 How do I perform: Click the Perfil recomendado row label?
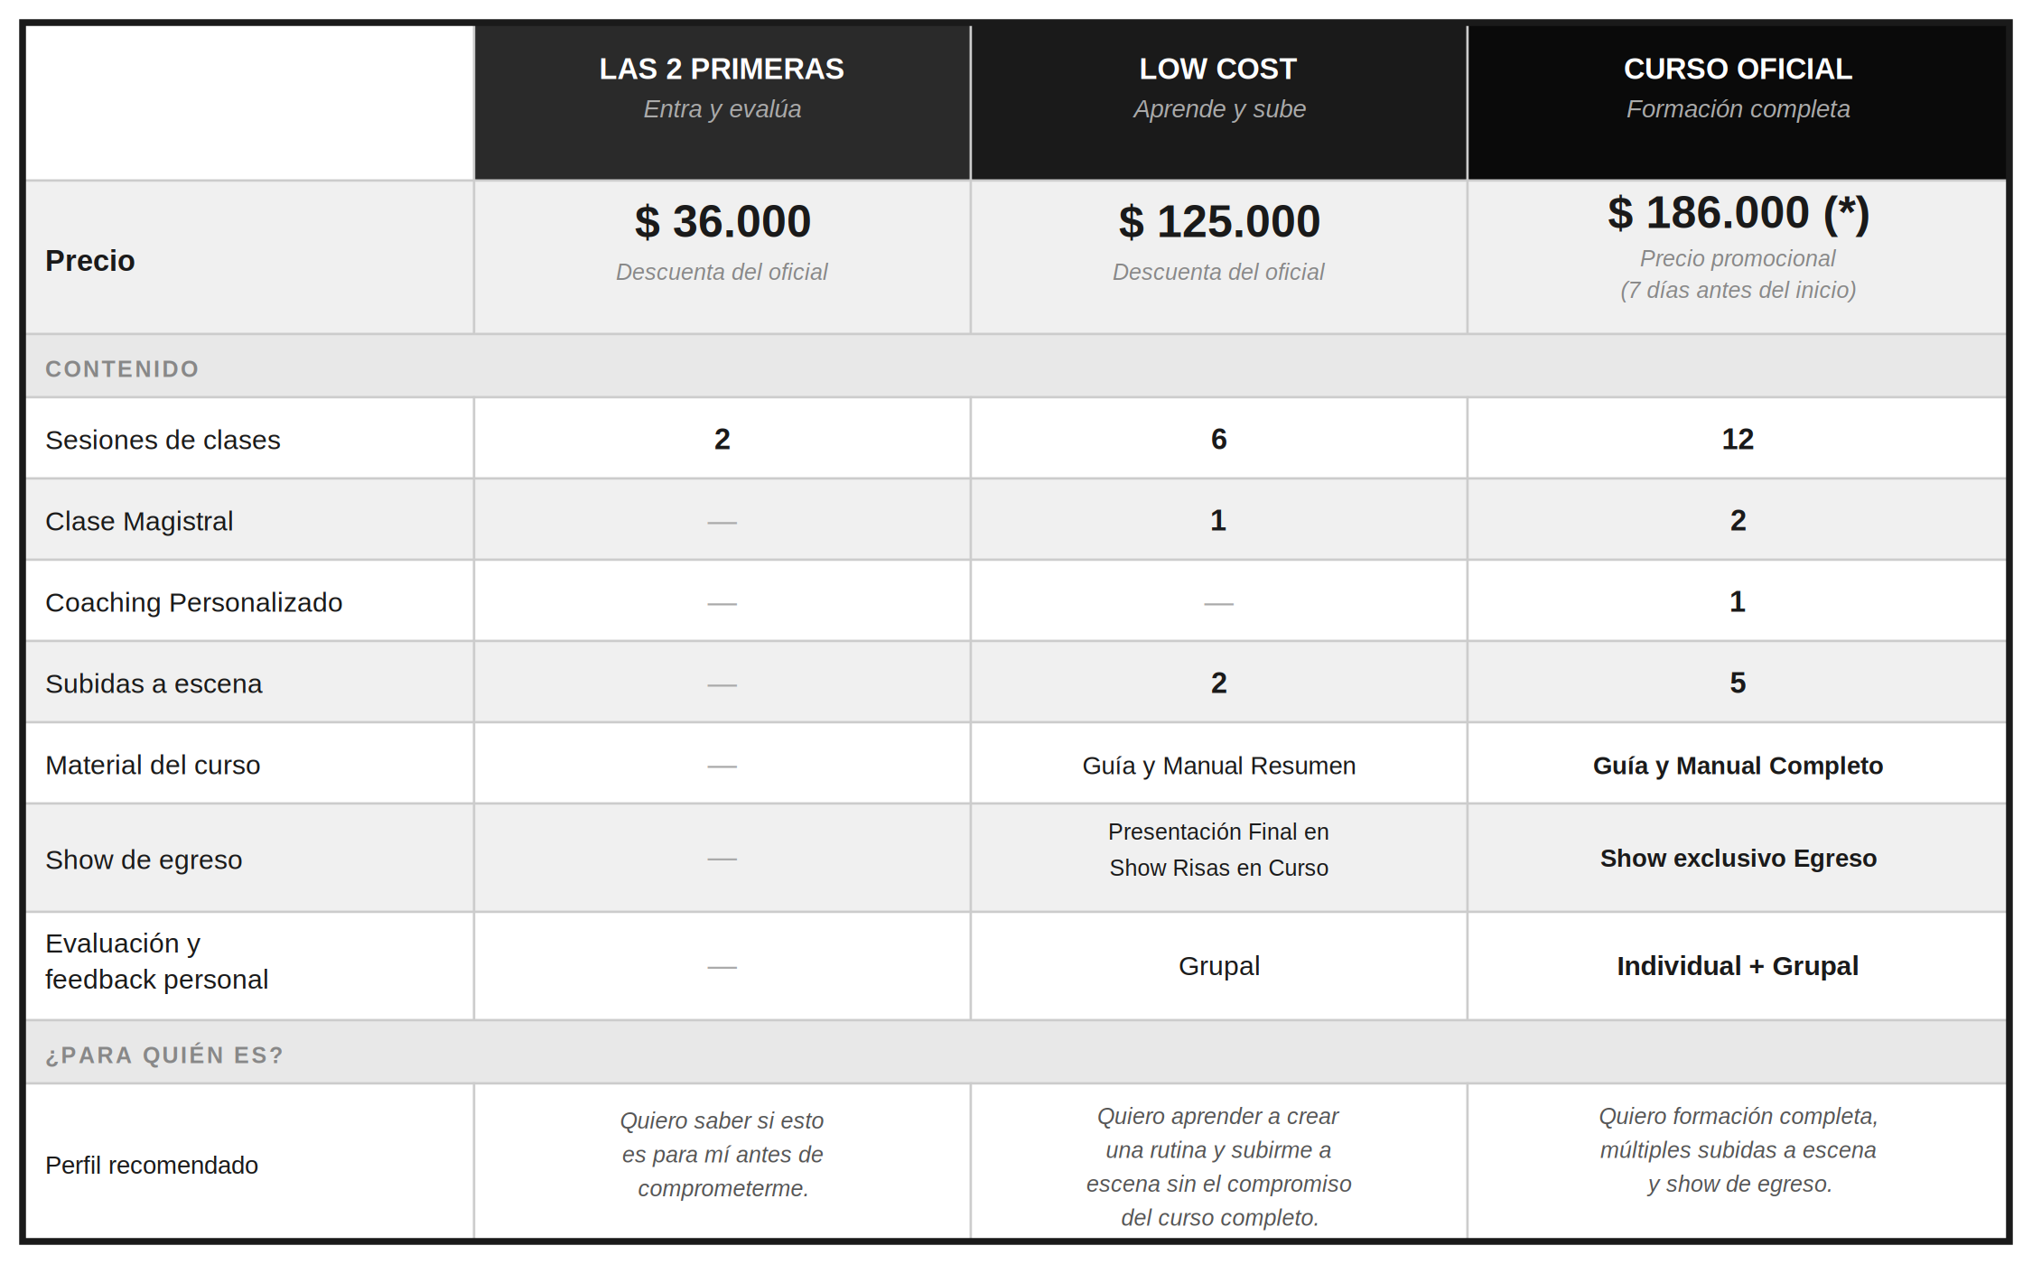[x=152, y=1166]
